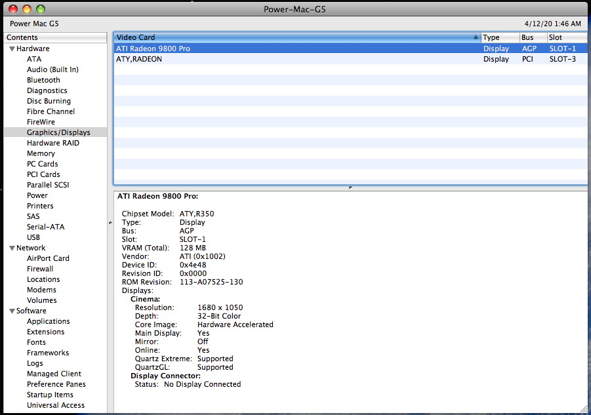Select Printers entry
Image resolution: width=591 pixels, height=415 pixels.
pos(40,206)
